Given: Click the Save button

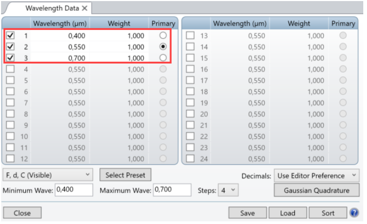Looking at the screenshot, I should pos(247,213).
